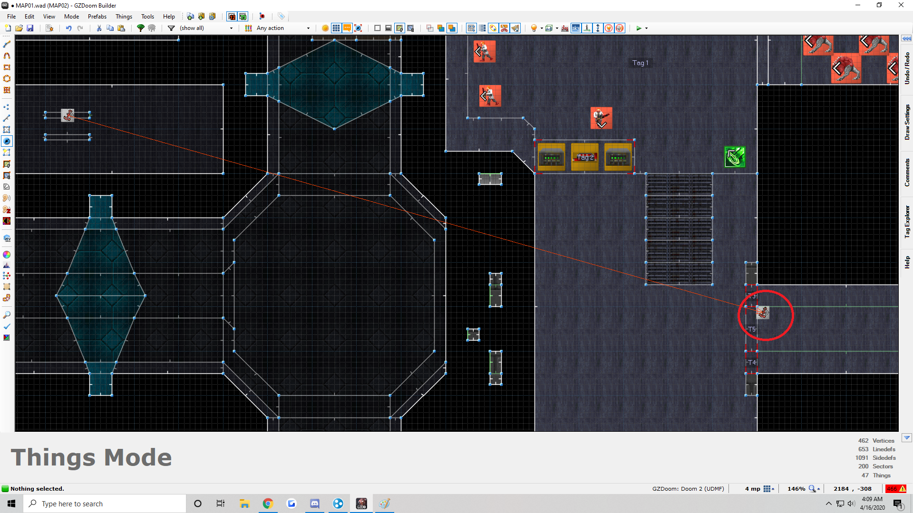Screen dimensions: 913x513
Task: Run Map Analysis checkmark tool
Action: (7, 326)
